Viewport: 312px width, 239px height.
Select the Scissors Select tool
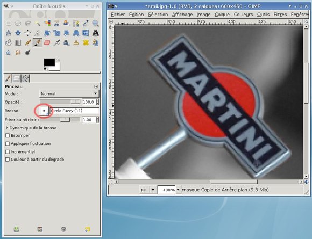pos(56,23)
